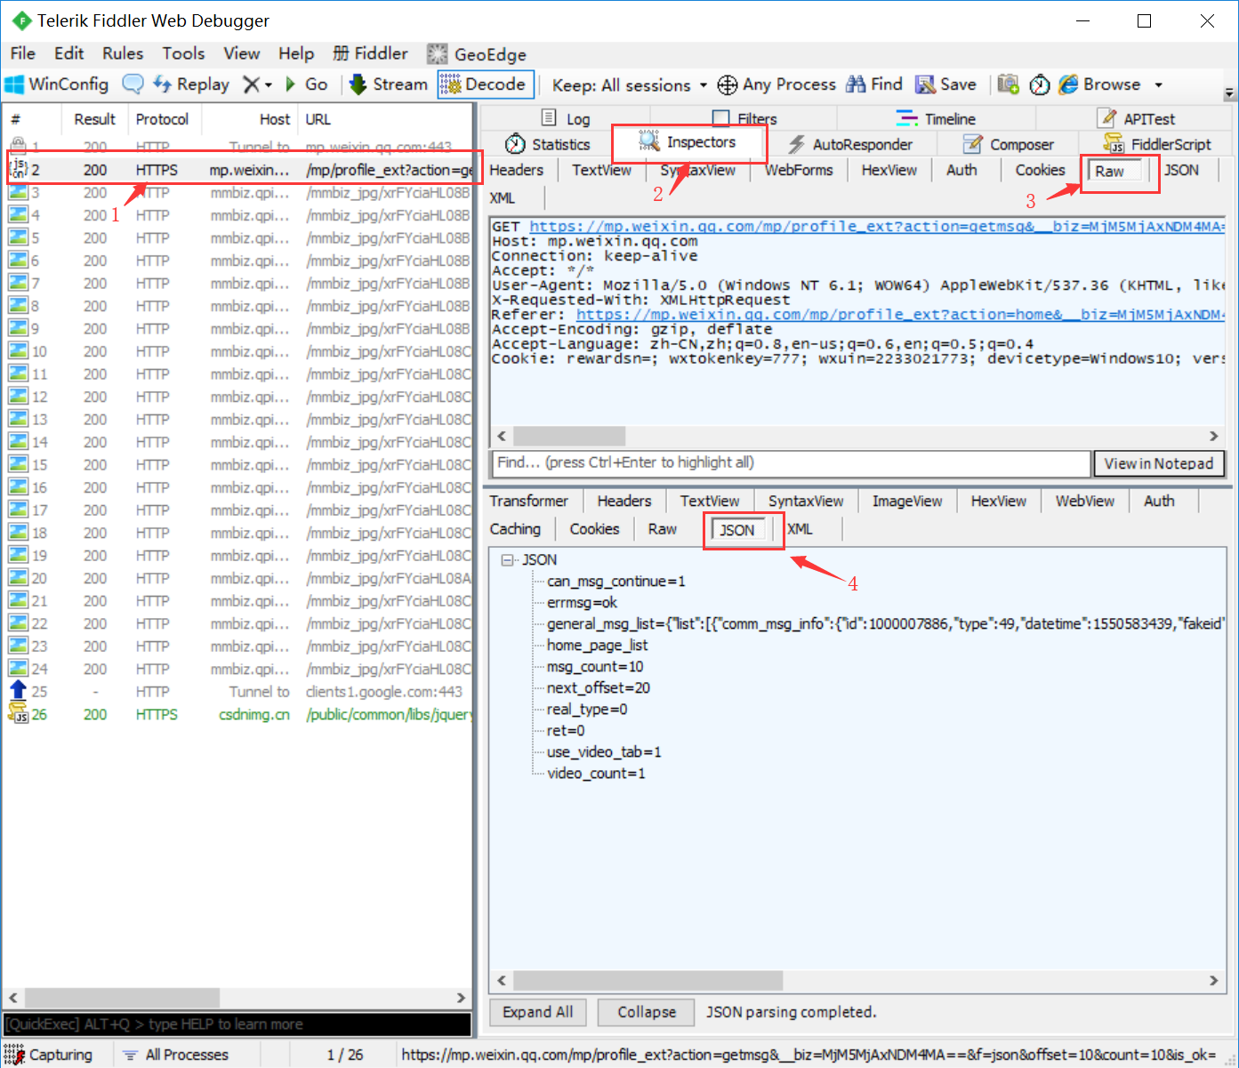Open the Timeline tab
The width and height of the screenshot is (1239, 1068).
[936, 118]
